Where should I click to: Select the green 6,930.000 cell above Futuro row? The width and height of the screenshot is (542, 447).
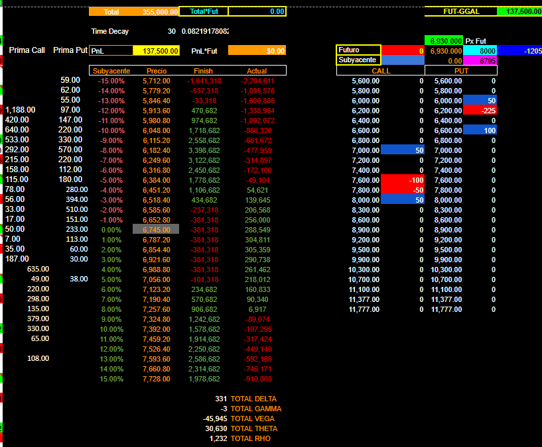tap(444, 41)
